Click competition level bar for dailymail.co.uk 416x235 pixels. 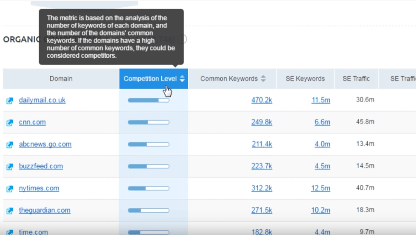(148, 100)
